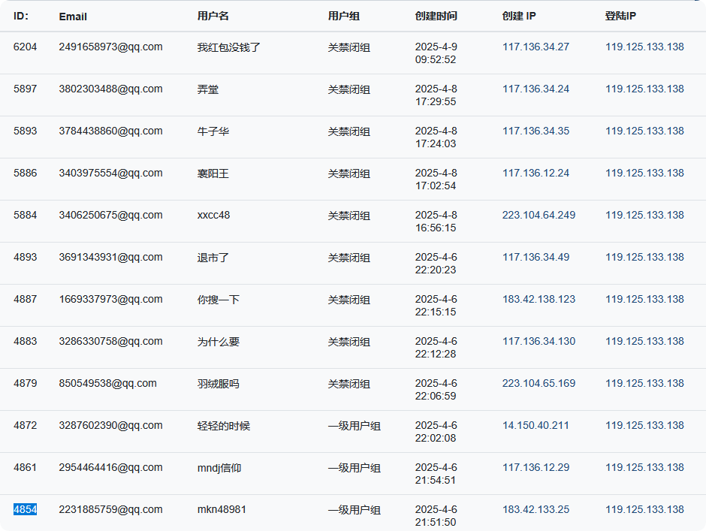Open creation IP link 14.150.40.211
Image resolution: width=706 pixels, height=531 pixels.
point(536,425)
